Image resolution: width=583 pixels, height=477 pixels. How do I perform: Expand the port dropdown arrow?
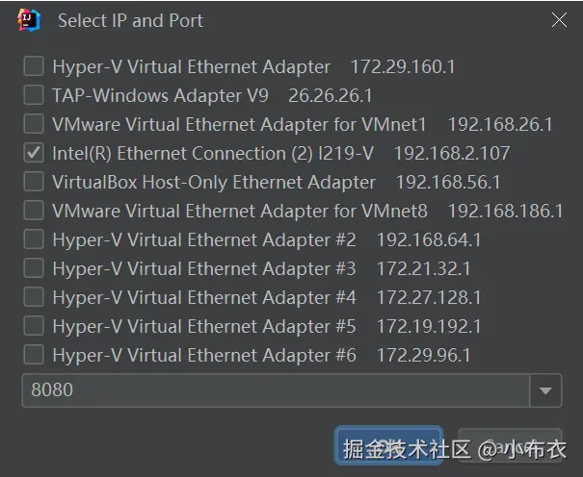(546, 390)
